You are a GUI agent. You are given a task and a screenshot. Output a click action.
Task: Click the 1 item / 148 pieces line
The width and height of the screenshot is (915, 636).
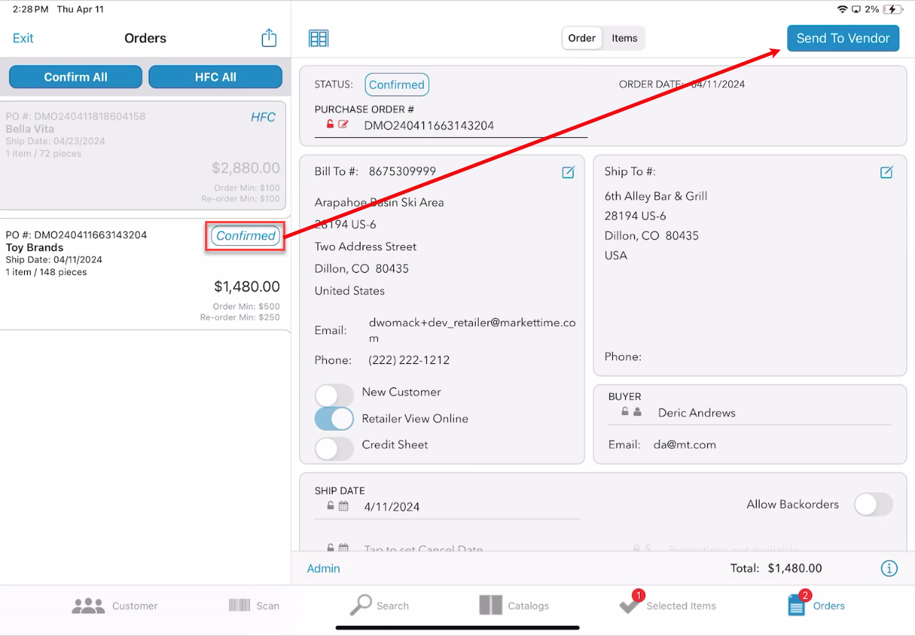pyautogui.click(x=46, y=272)
